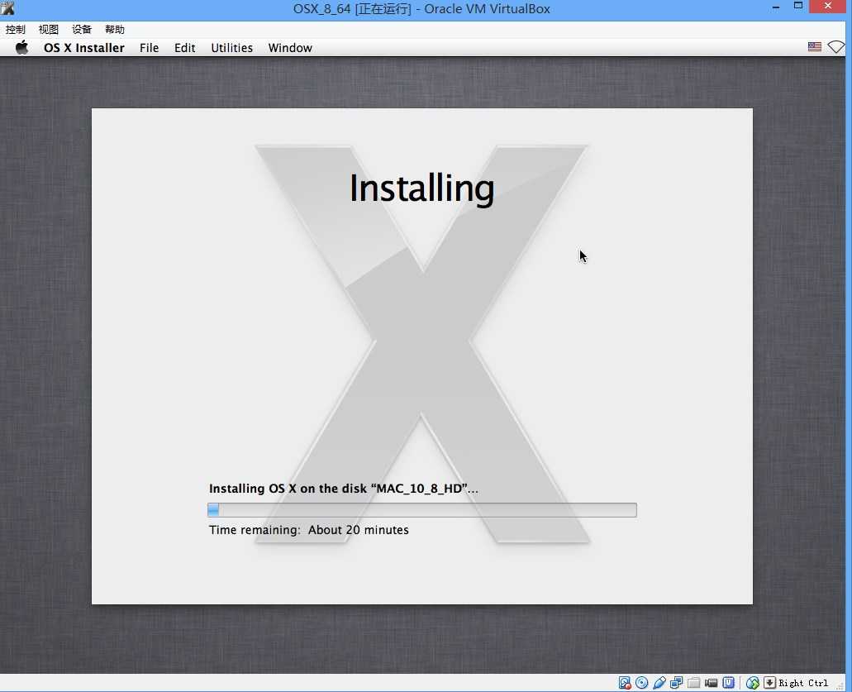Click the shared folders status icon

pos(694,683)
